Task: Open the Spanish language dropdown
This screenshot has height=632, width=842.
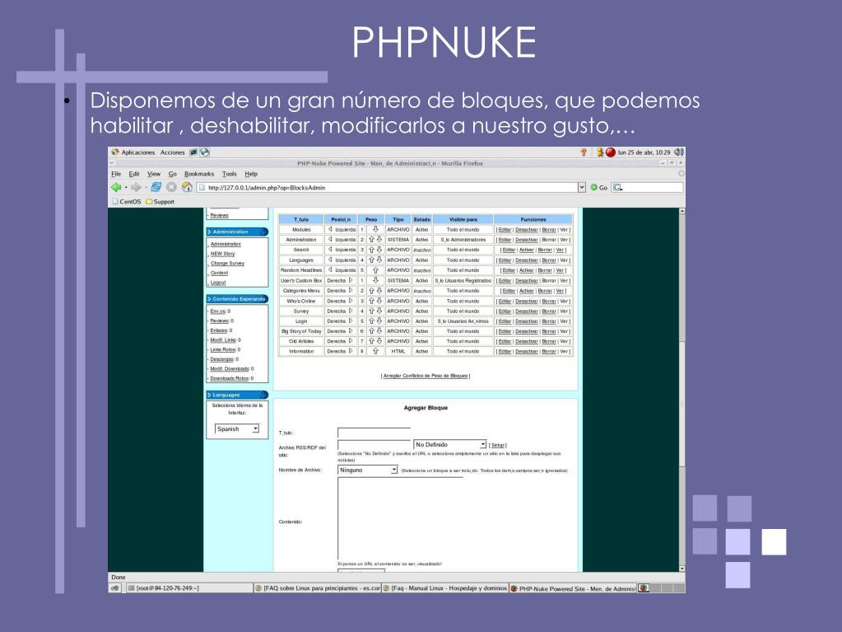Action: point(237,428)
